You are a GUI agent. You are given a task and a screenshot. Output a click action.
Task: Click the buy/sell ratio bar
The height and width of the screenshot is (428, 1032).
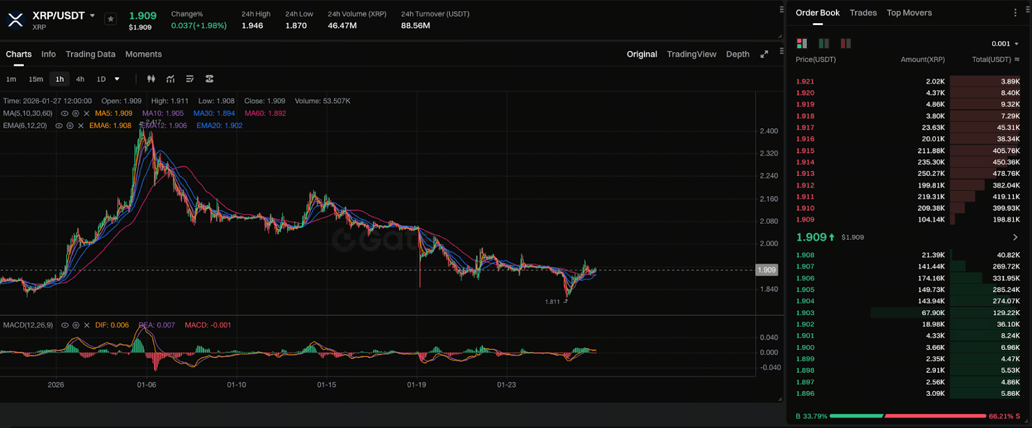(x=908, y=416)
